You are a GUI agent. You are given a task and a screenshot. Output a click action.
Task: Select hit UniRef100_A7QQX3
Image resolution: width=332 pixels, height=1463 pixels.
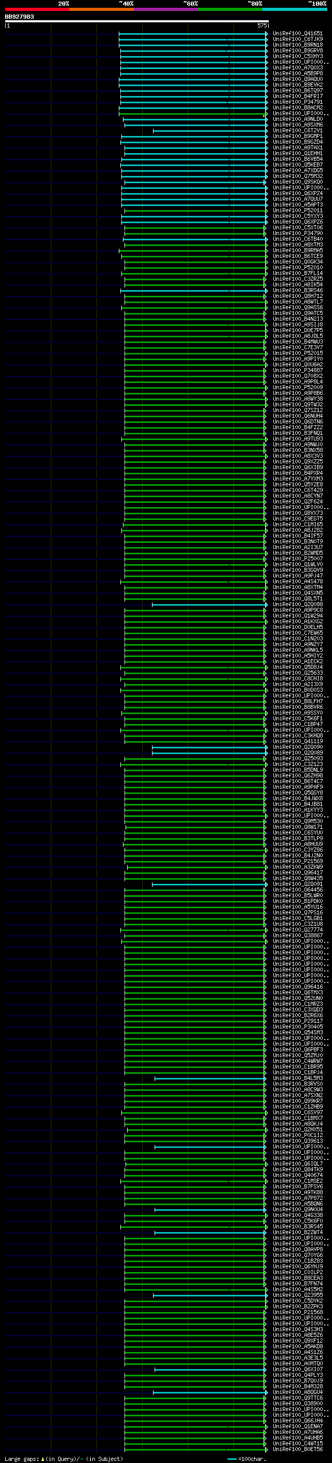pos(297,67)
